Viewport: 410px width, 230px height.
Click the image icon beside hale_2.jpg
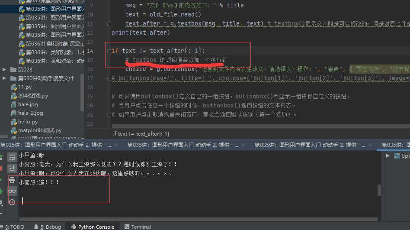point(13,113)
